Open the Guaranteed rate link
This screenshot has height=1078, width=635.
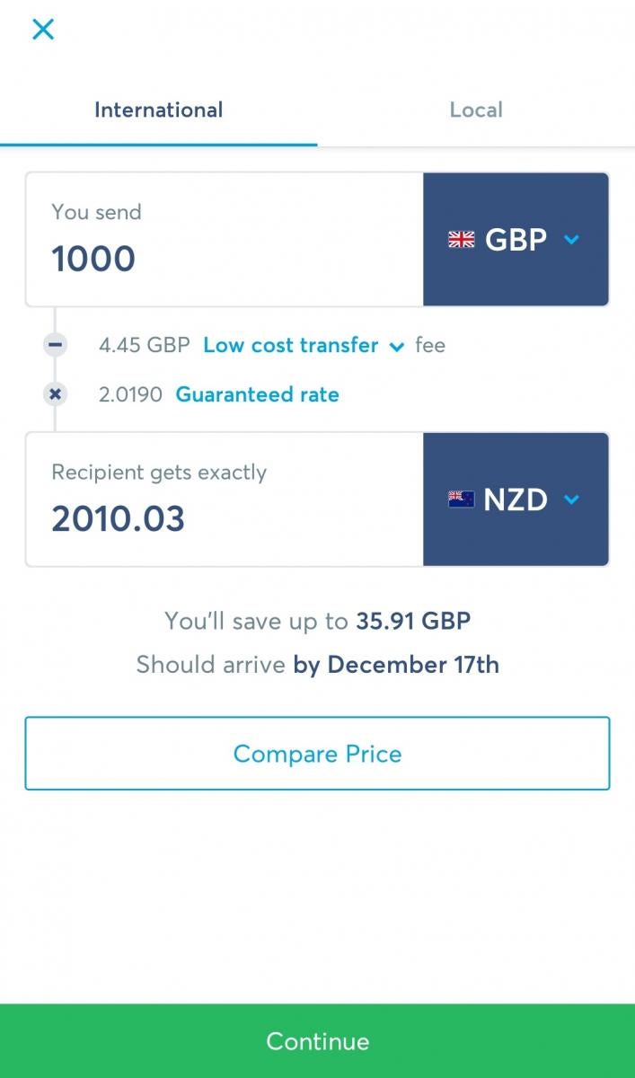[257, 394]
